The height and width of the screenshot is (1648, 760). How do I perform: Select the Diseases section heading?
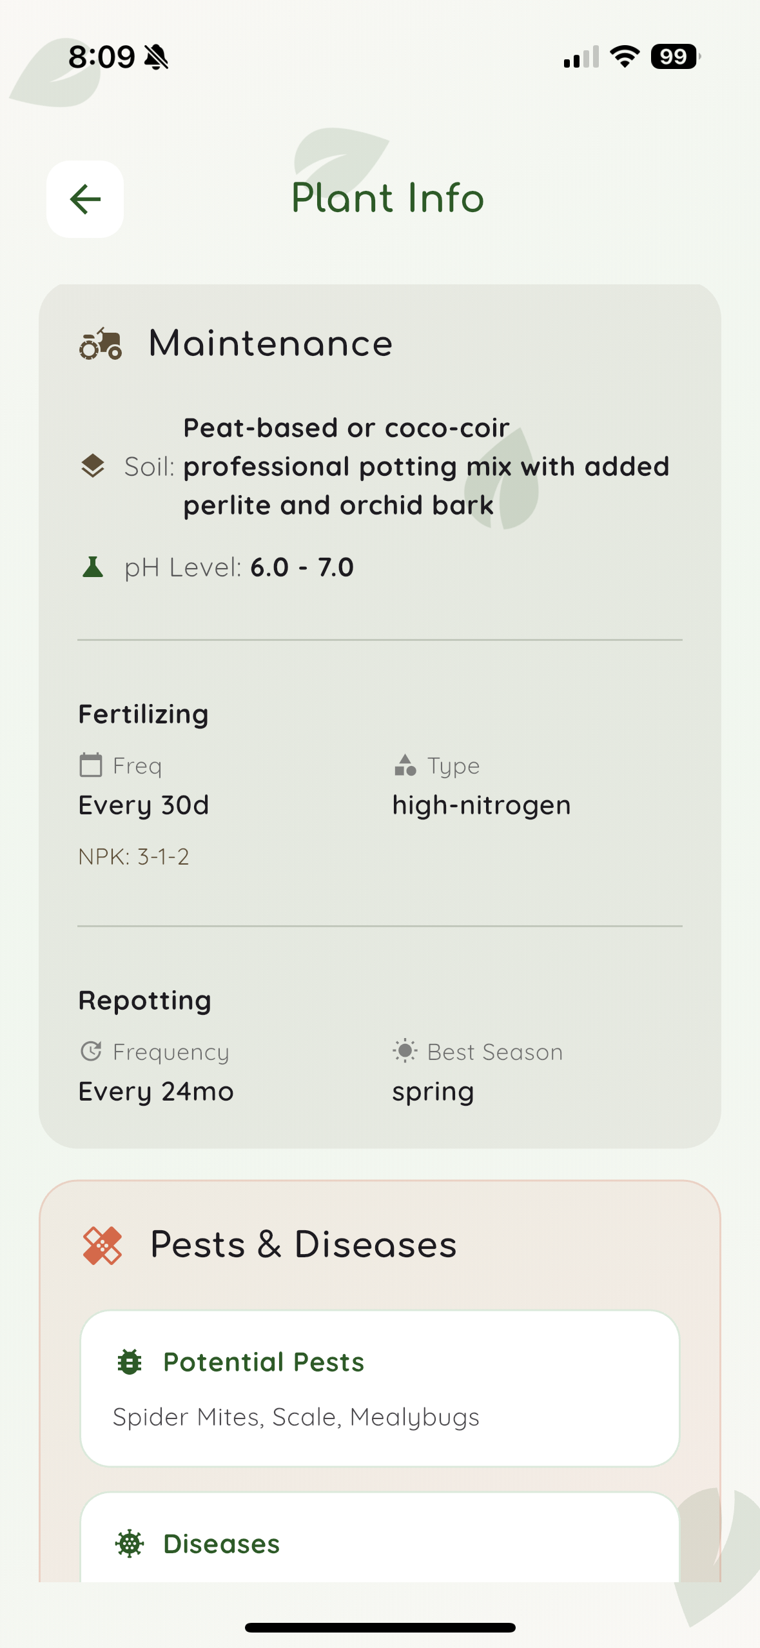(x=221, y=1544)
